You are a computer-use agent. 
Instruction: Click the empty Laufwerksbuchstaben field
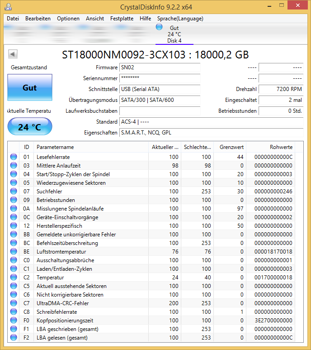point(160,111)
